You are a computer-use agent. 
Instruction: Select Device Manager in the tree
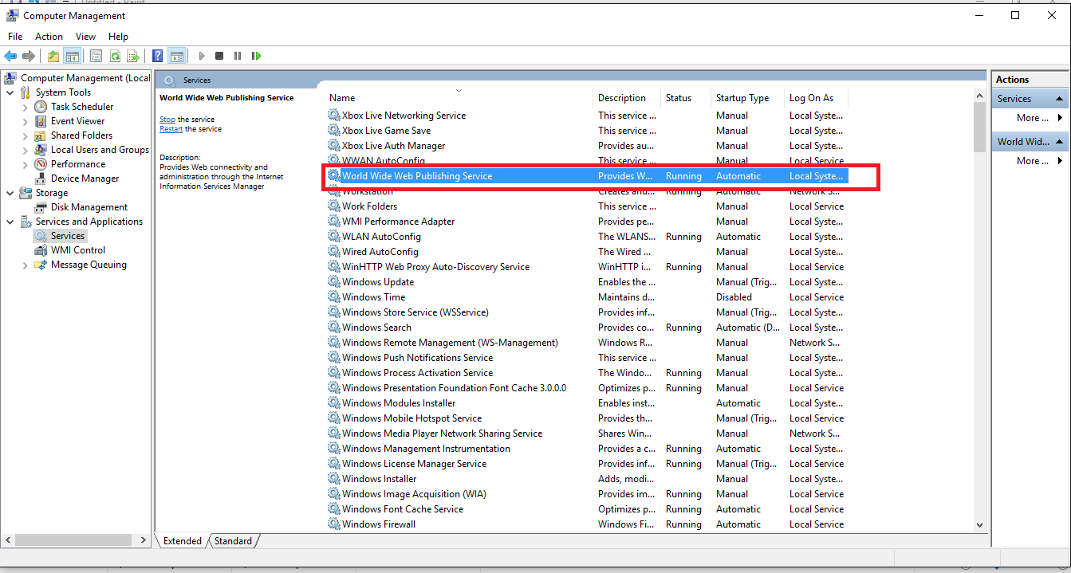[85, 179]
